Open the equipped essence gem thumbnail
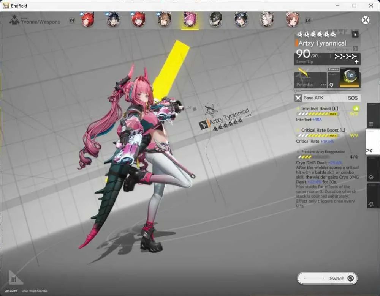Screen dimensions: 380x296 pyautogui.click(x=350, y=77)
